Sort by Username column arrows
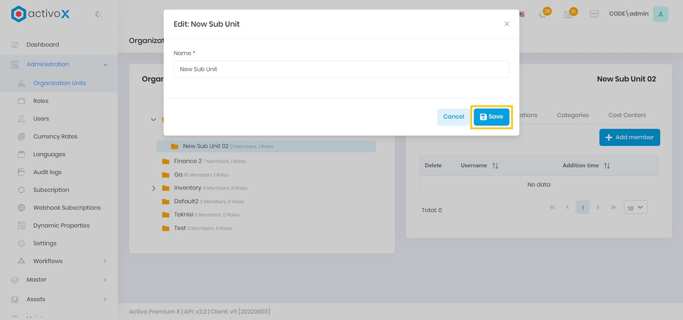This screenshot has height=320, width=683. click(495, 166)
